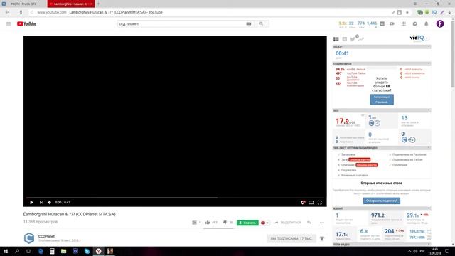Click the 17.9 SEO score value
455x256 pixels.
[343, 121]
